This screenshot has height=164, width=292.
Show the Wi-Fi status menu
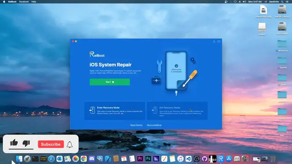pos(235,2)
